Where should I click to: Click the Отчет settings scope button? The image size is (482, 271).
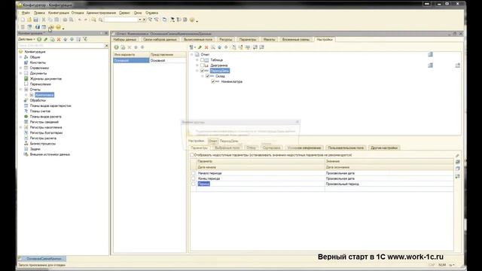click(212, 141)
